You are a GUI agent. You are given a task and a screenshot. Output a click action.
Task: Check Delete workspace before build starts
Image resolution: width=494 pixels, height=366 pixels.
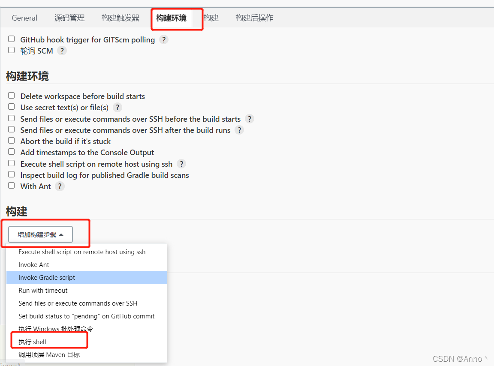11,96
